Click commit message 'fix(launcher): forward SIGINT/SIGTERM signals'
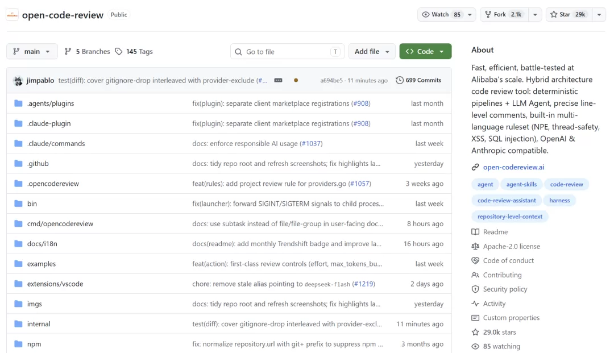The height and width of the screenshot is (353, 614). (x=288, y=204)
